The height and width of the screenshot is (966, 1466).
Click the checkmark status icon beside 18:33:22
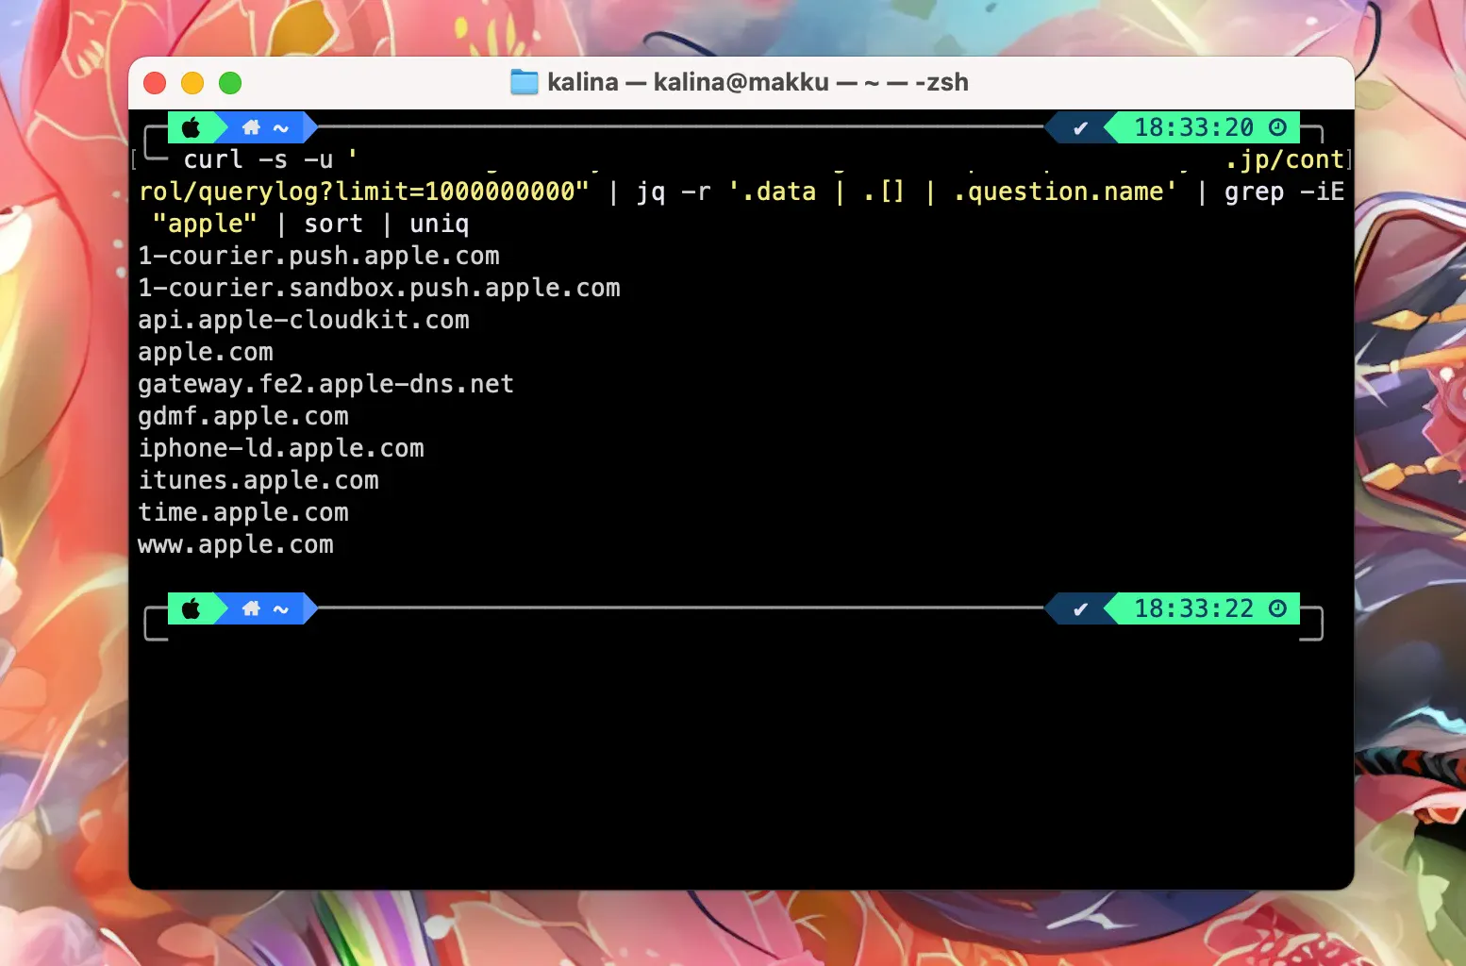point(1080,609)
